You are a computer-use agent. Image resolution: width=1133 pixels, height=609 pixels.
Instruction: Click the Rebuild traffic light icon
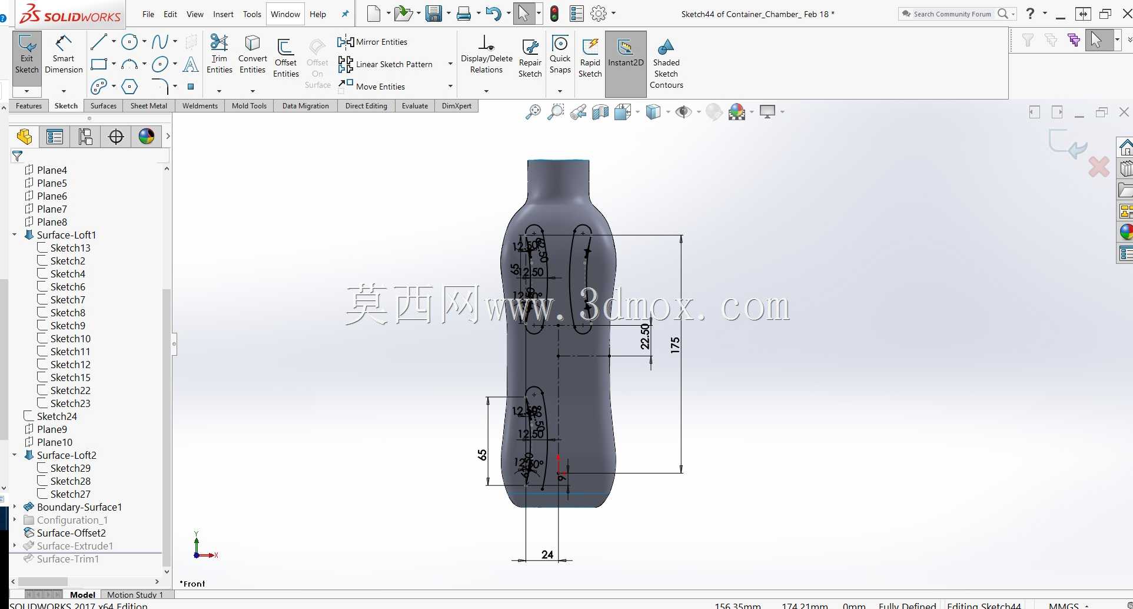[554, 14]
